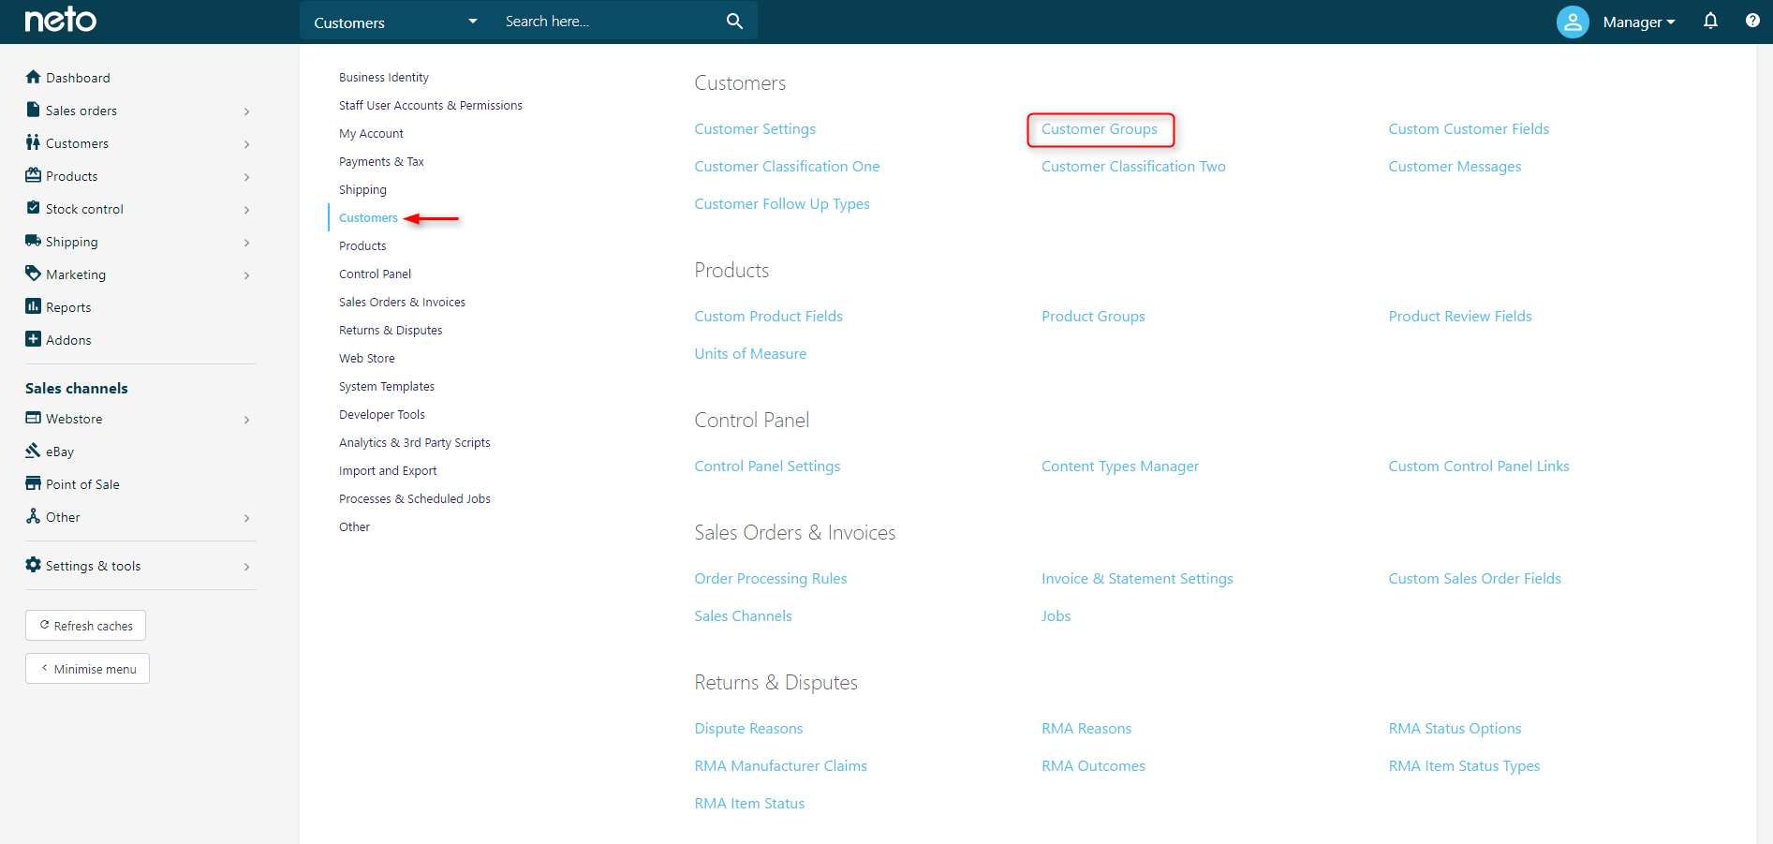Click the Refresh caches button
This screenshot has width=1773, height=844.
(85, 625)
